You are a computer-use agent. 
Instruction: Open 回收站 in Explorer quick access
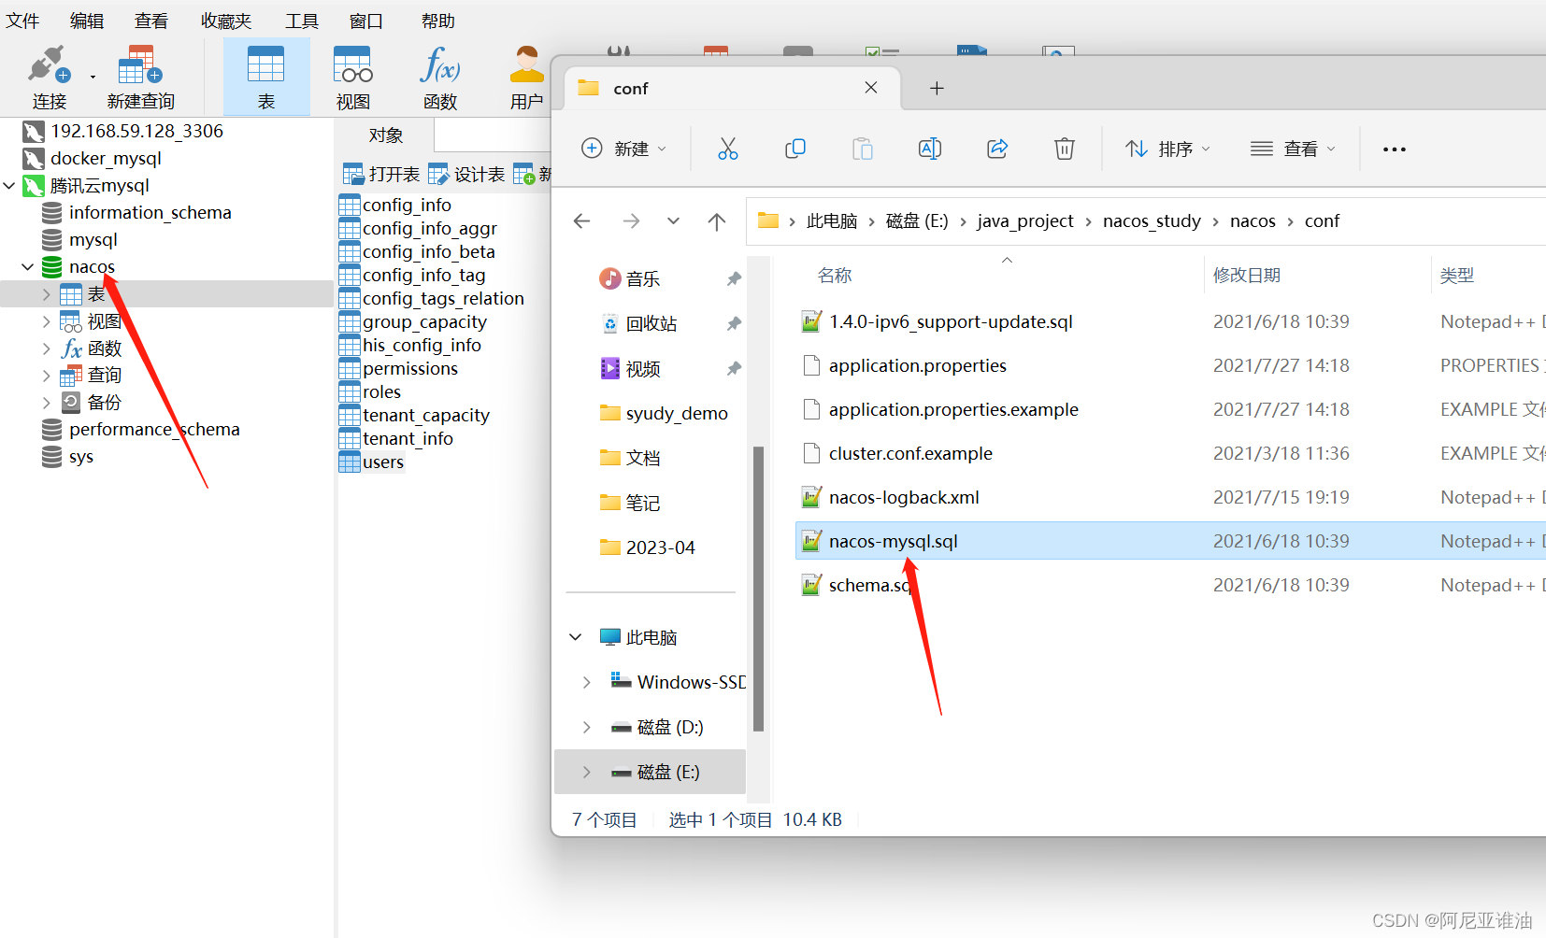[651, 323]
